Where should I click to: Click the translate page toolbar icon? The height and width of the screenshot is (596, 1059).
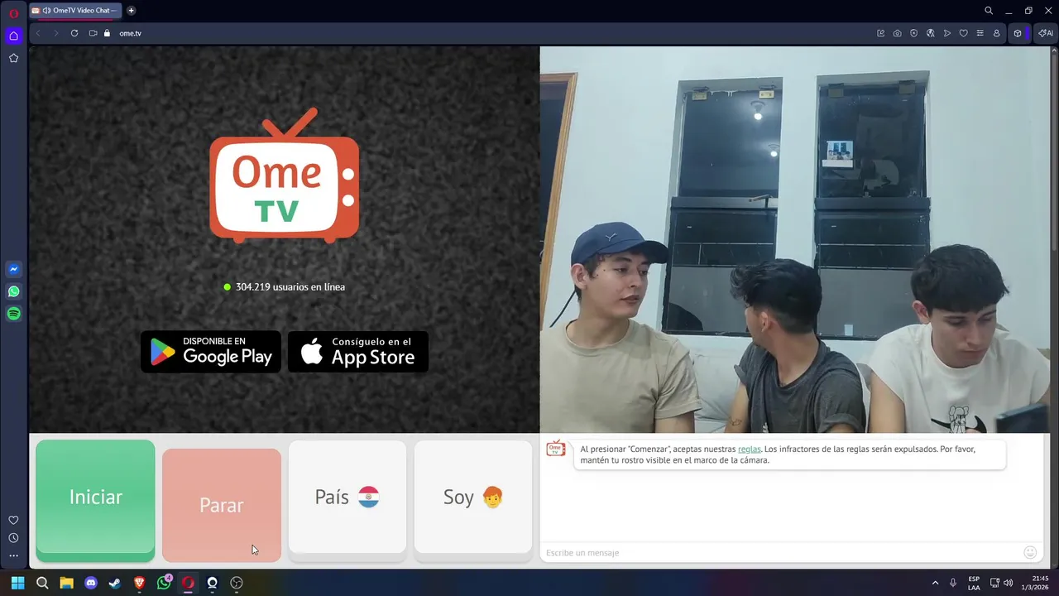[x=930, y=33]
